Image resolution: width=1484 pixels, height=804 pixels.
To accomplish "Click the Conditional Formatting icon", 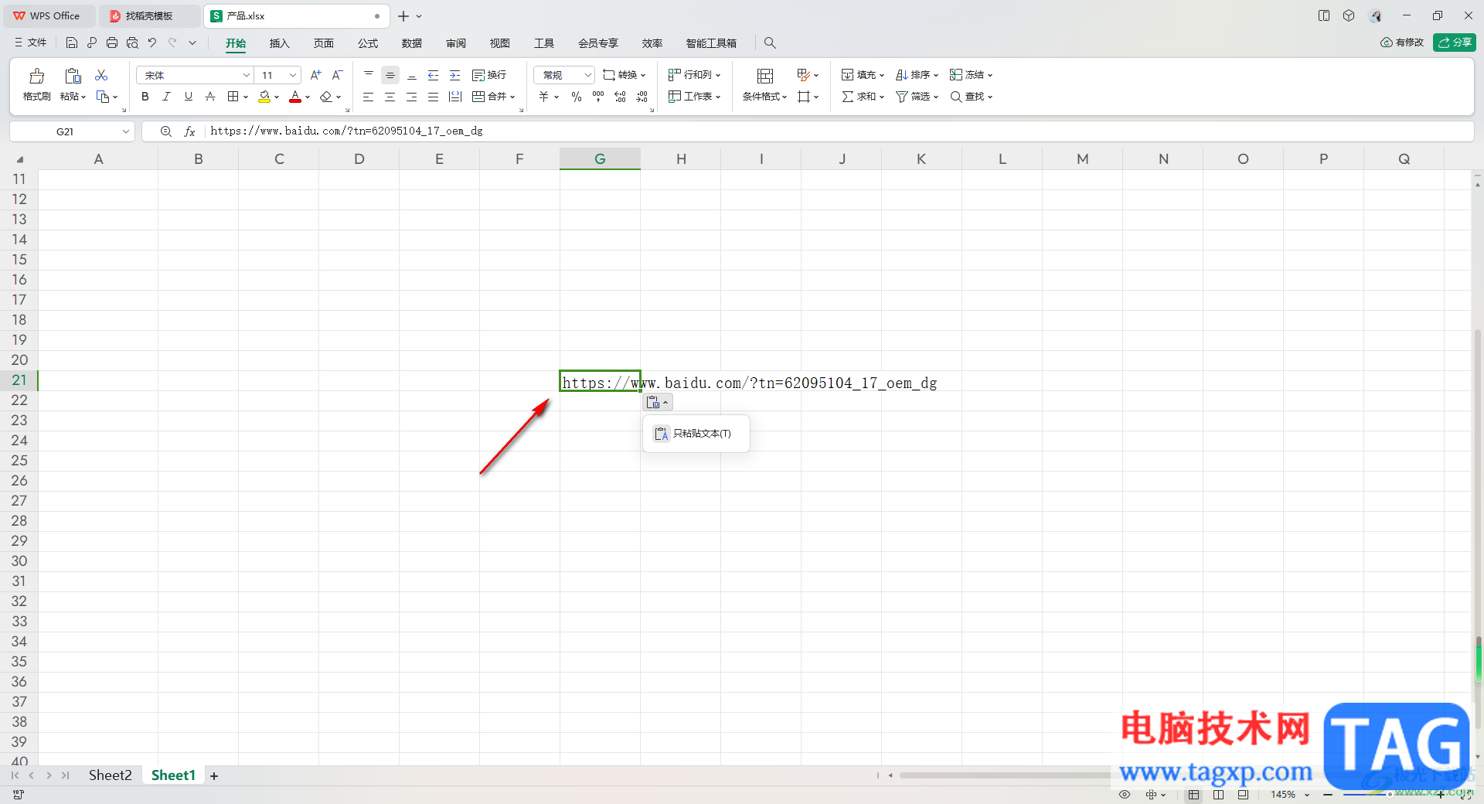I will [764, 76].
